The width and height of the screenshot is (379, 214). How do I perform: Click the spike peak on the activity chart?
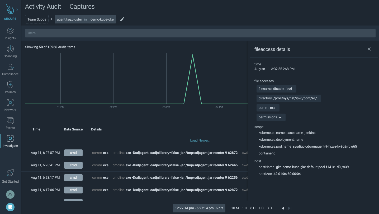click(193, 55)
